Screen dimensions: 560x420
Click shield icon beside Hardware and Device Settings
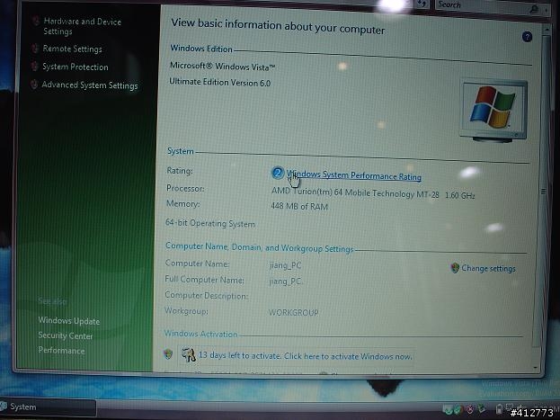[35, 21]
